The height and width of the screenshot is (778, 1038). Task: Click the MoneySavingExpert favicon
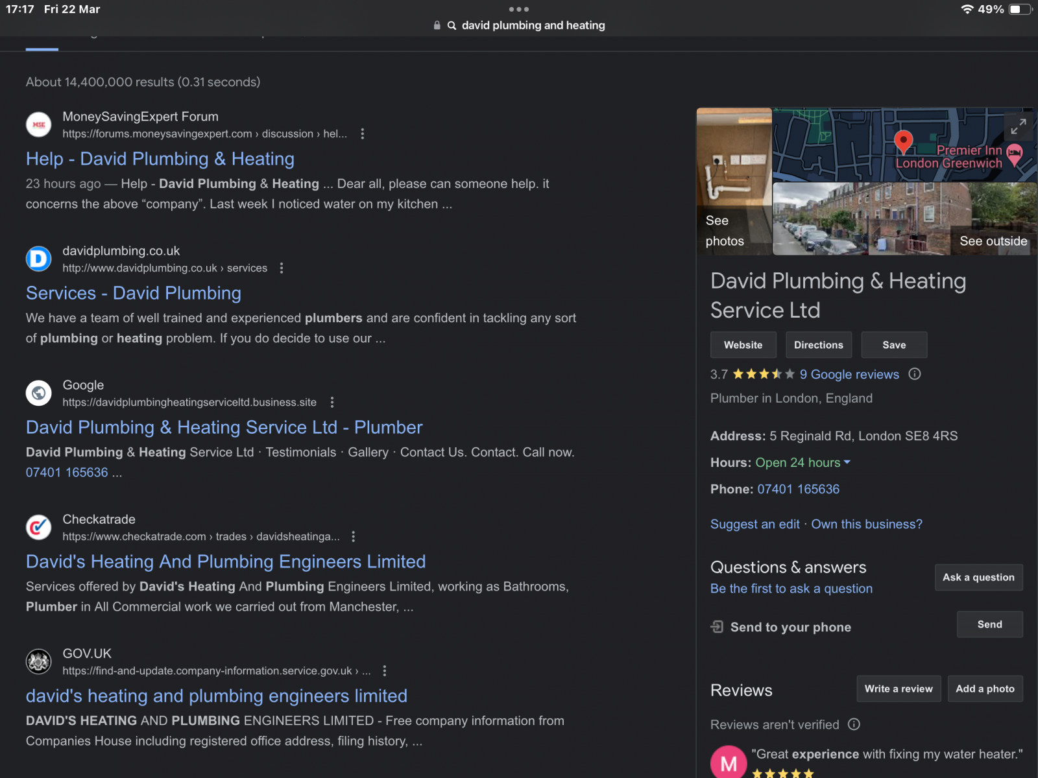click(x=39, y=124)
